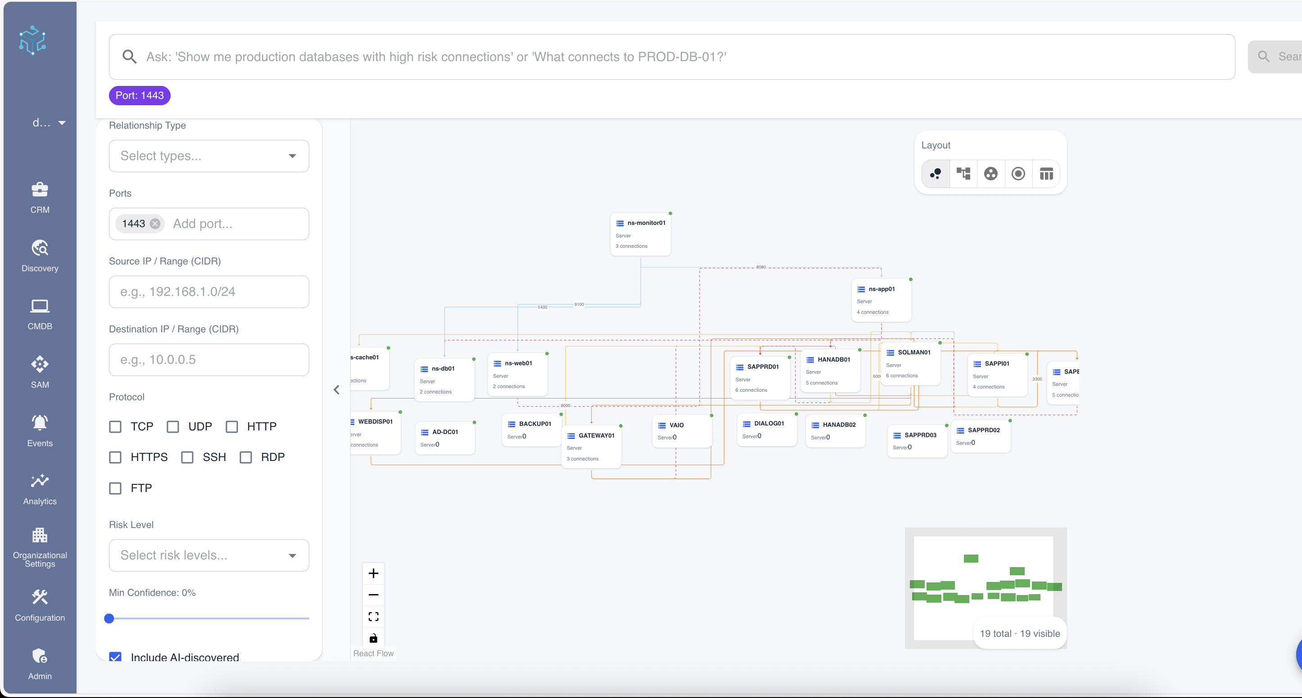
Task: Zoom in on the network graph
Action: click(374, 573)
